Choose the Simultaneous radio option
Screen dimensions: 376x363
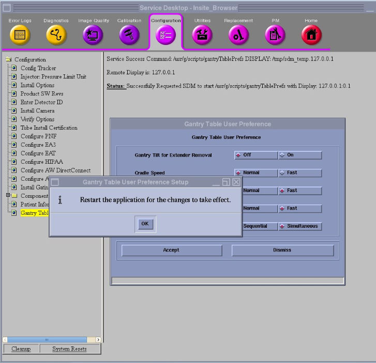pos(300,226)
